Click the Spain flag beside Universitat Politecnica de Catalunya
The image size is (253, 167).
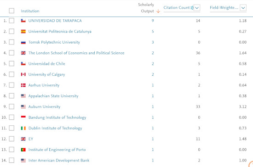pyautogui.click(x=23, y=31)
